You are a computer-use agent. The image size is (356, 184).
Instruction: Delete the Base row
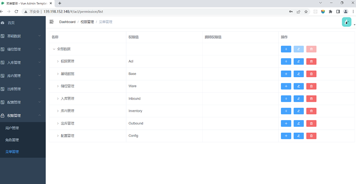coord(311,74)
